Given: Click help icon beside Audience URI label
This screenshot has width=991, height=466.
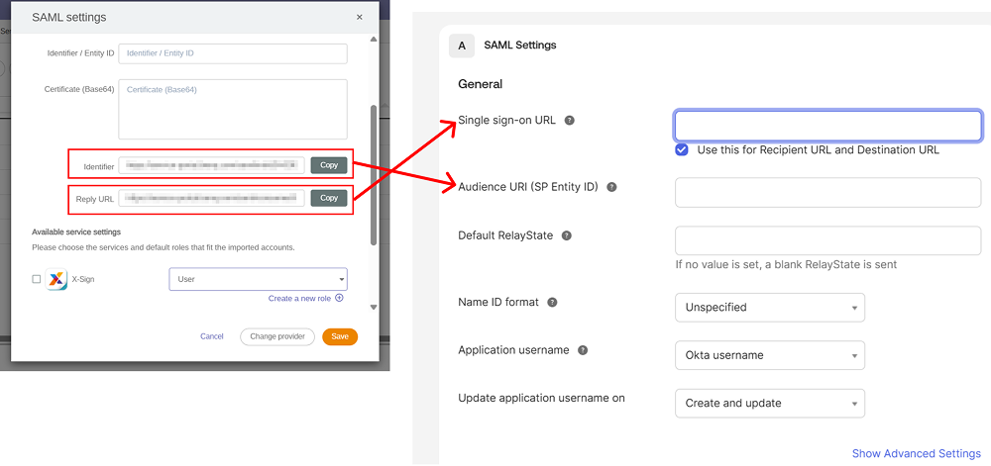Looking at the screenshot, I should [x=611, y=187].
